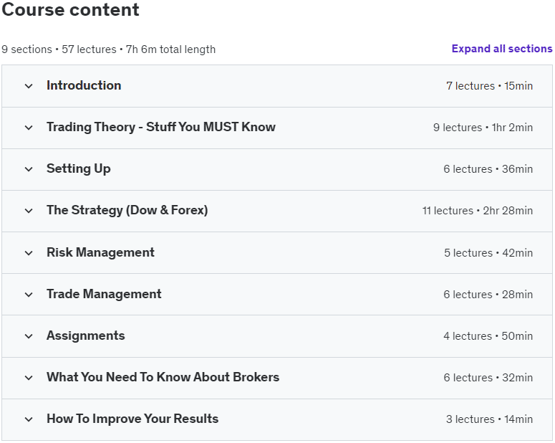The width and height of the screenshot is (555, 443).
Task: Click '4 lectures • 50min' text
Action: (x=488, y=336)
